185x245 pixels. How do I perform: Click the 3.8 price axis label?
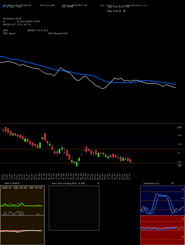179,153
